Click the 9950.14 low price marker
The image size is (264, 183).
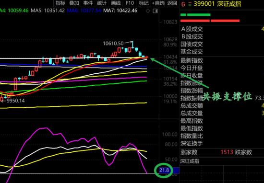click(x=16, y=101)
